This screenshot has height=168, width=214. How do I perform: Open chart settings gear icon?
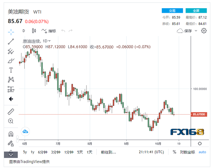[x=204, y=31]
